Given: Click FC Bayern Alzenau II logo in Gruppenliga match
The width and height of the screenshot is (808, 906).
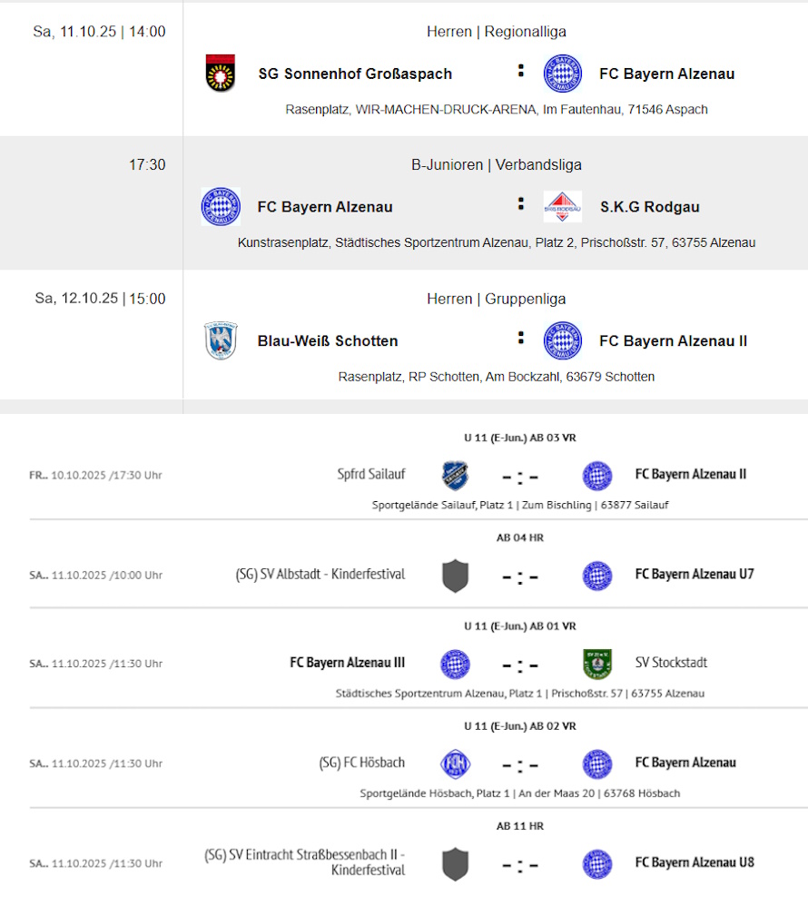Looking at the screenshot, I should pyautogui.click(x=562, y=341).
